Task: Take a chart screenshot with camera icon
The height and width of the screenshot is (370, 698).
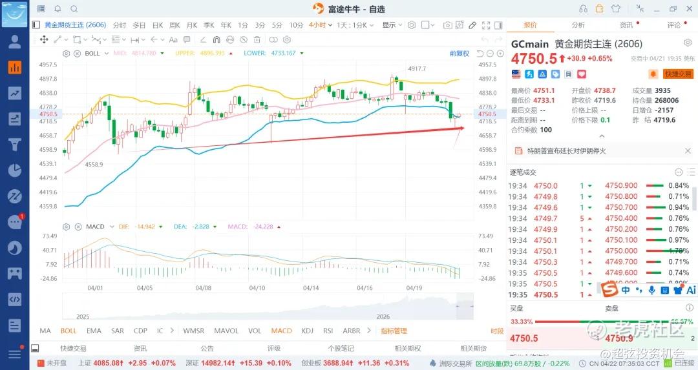Action: click(447, 25)
